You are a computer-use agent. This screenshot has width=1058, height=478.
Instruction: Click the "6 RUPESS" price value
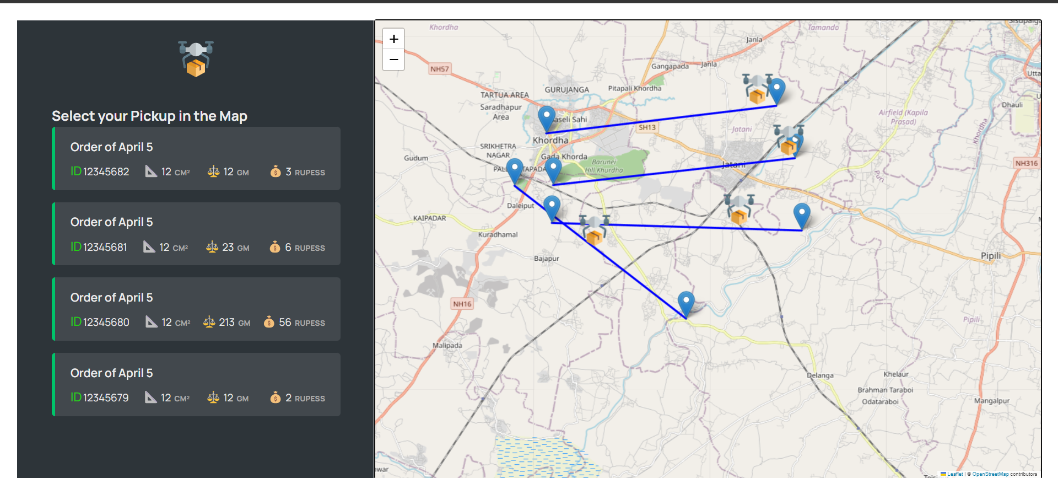(305, 248)
